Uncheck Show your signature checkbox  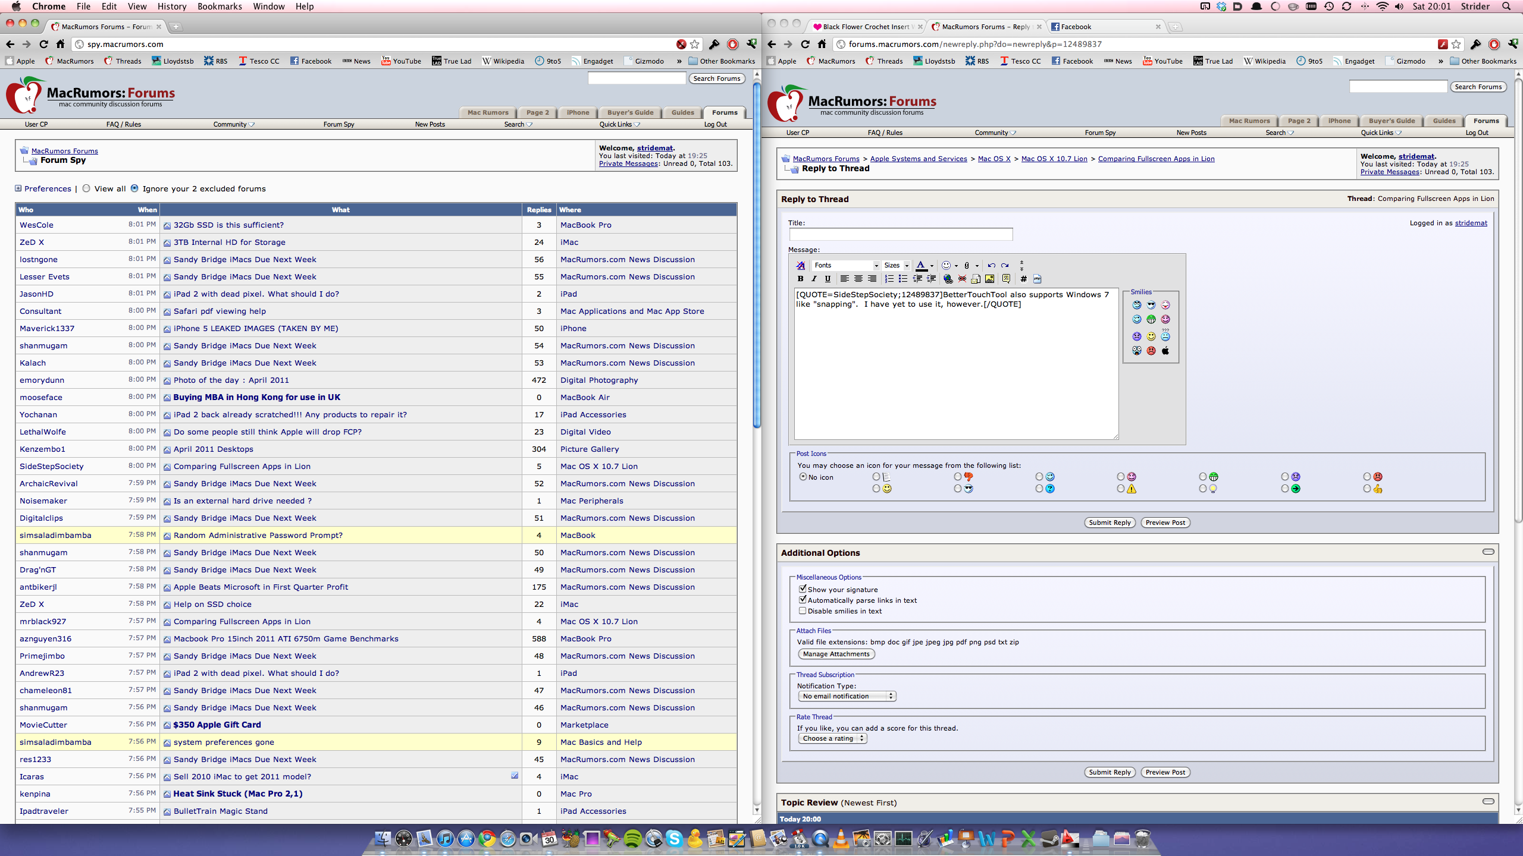[x=803, y=589]
